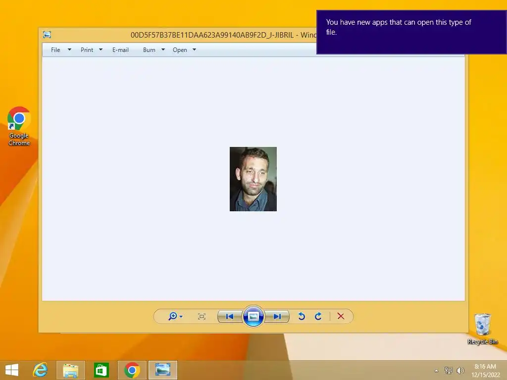Go to the previous picture
The height and width of the screenshot is (380, 507).
[x=230, y=316]
